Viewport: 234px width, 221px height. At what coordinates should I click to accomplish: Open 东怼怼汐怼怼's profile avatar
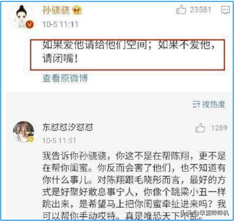point(23,132)
